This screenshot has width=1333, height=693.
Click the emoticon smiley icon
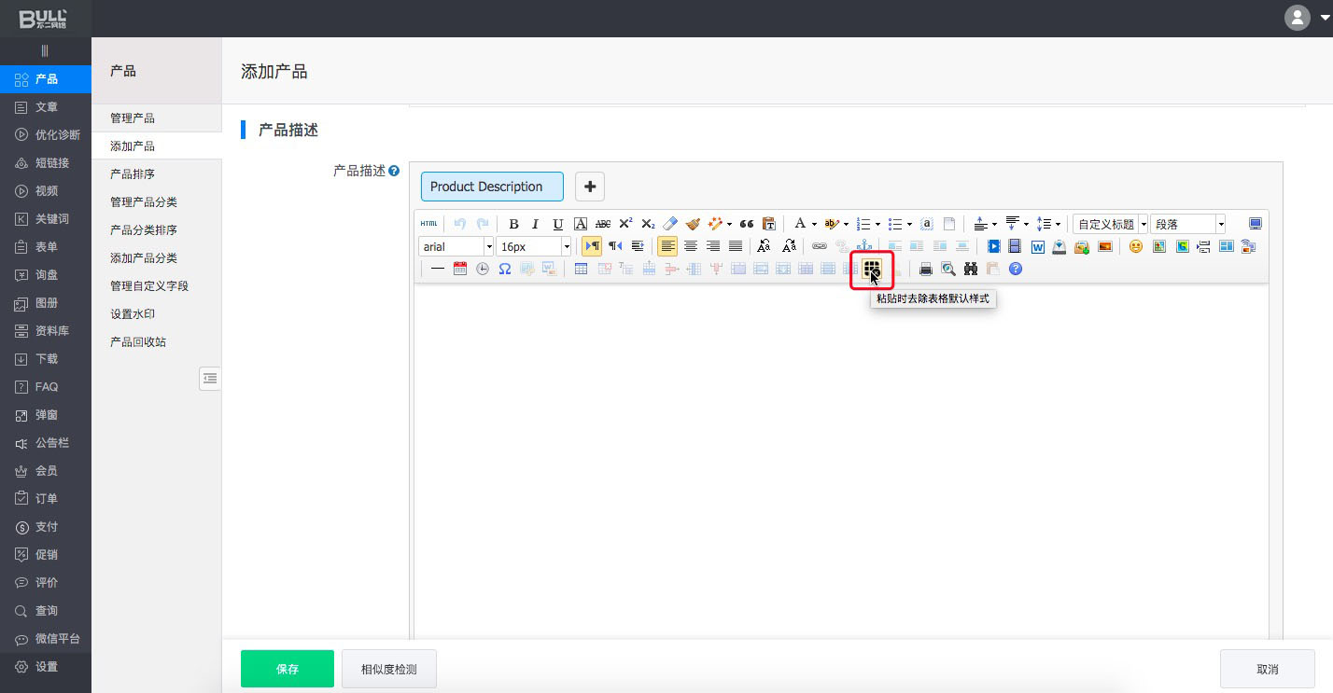[1136, 246]
